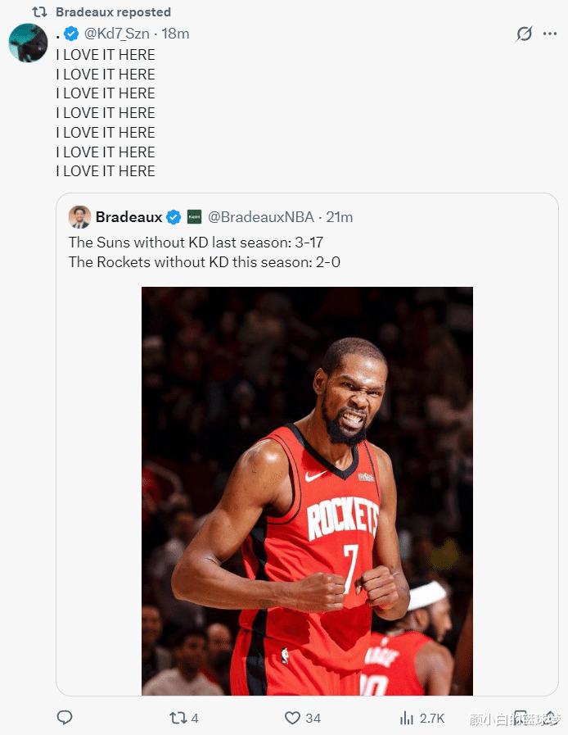
Task: Click the repost icon beside 'Bradeaux reposted'
Action: 39,12
